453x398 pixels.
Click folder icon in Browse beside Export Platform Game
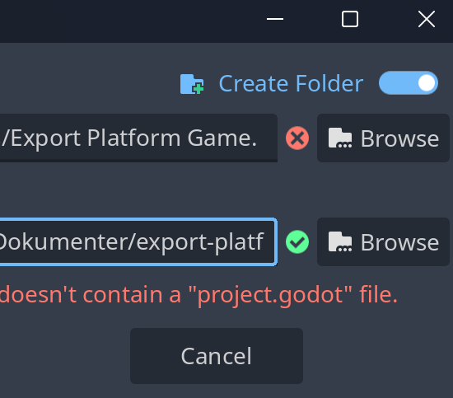pyautogui.click(x=340, y=138)
